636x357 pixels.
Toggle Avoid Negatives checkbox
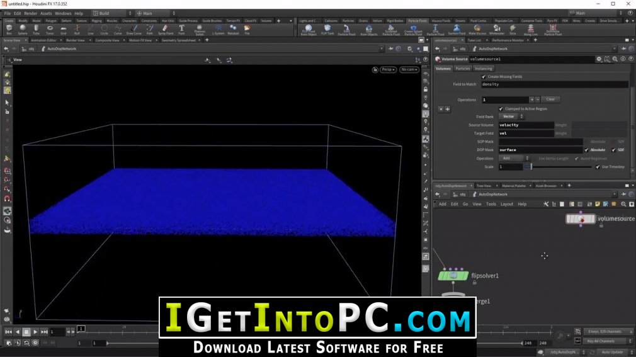576,159
